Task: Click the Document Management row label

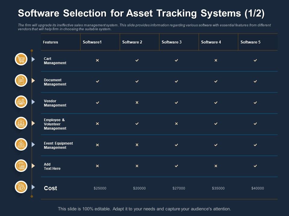Action: tap(55, 82)
